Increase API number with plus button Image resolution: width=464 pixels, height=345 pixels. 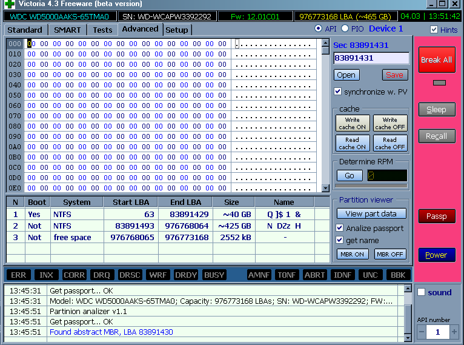point(454,332)
